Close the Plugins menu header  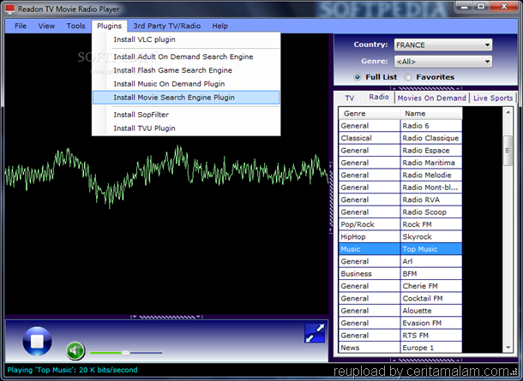109,26
